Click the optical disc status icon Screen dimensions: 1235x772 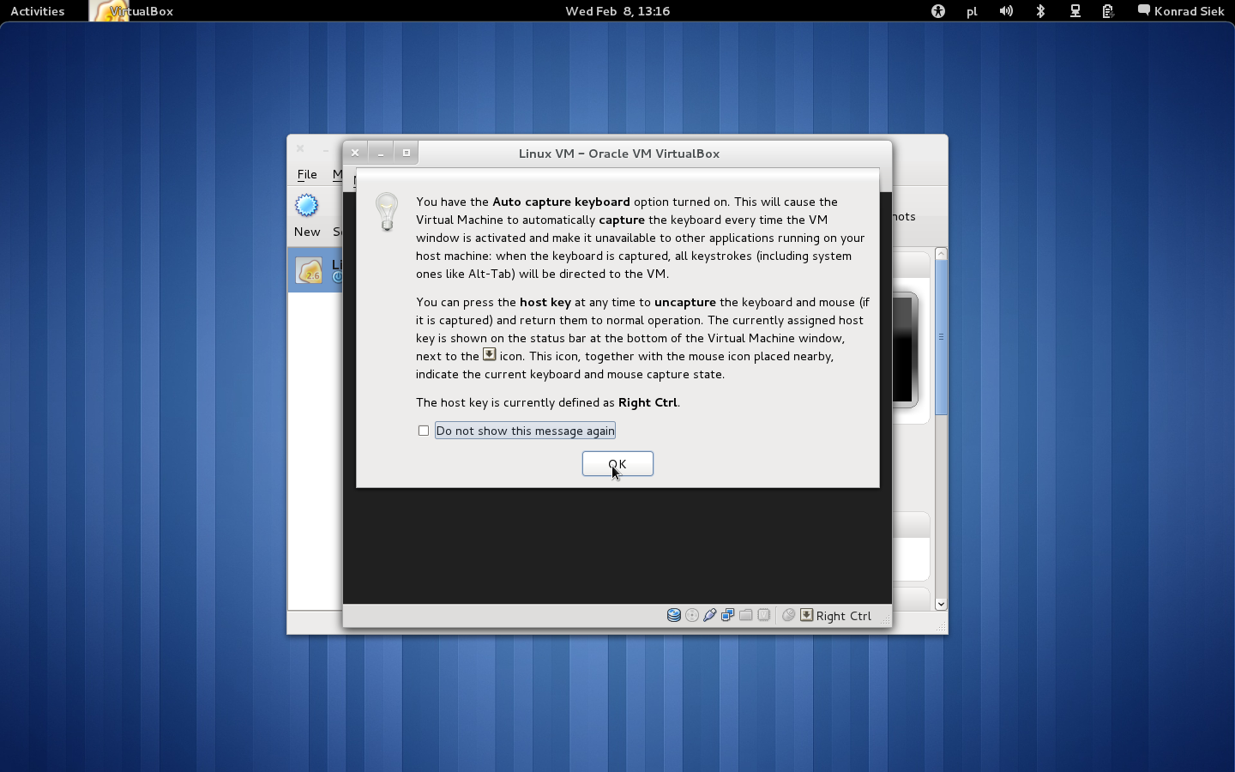click(x=692, y=615)
